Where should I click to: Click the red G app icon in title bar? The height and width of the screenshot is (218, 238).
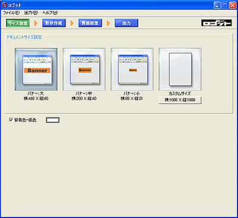pyautogui.click(x=4, y=5)
